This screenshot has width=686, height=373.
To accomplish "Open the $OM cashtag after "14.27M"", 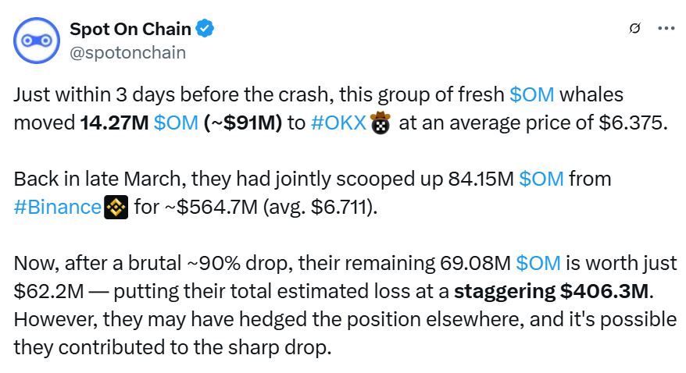I will pyautogui.click(x=176, y=124).
